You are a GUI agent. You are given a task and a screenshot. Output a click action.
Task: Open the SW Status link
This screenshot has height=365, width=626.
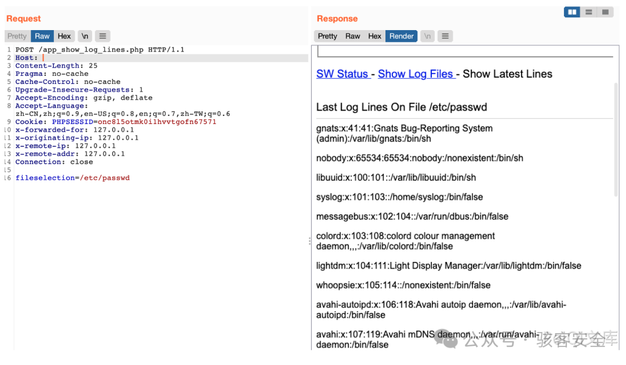(343, 74)
